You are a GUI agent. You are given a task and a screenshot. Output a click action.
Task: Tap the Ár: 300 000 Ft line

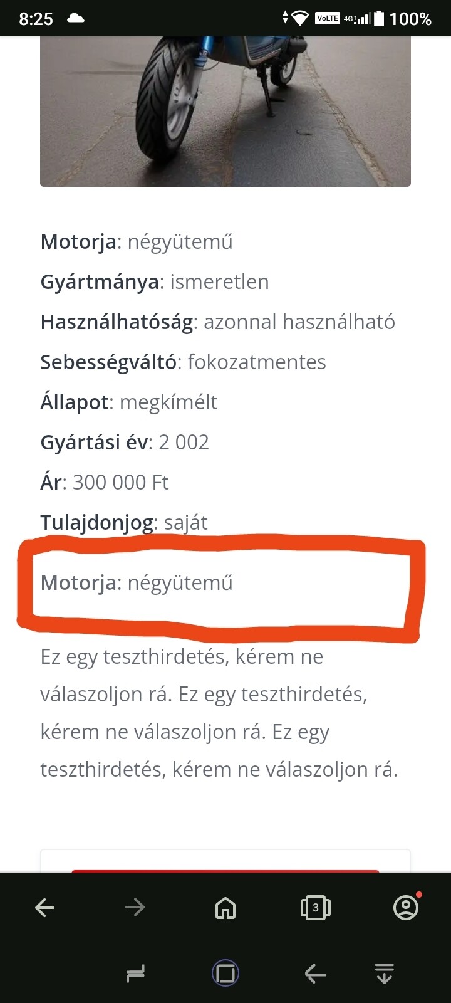coord(105,482)
